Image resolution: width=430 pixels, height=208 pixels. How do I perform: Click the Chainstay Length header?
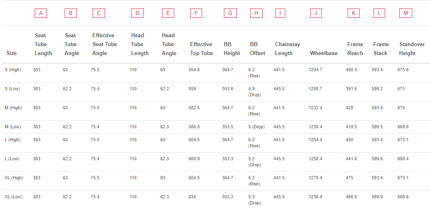click(x=287, y=49)
